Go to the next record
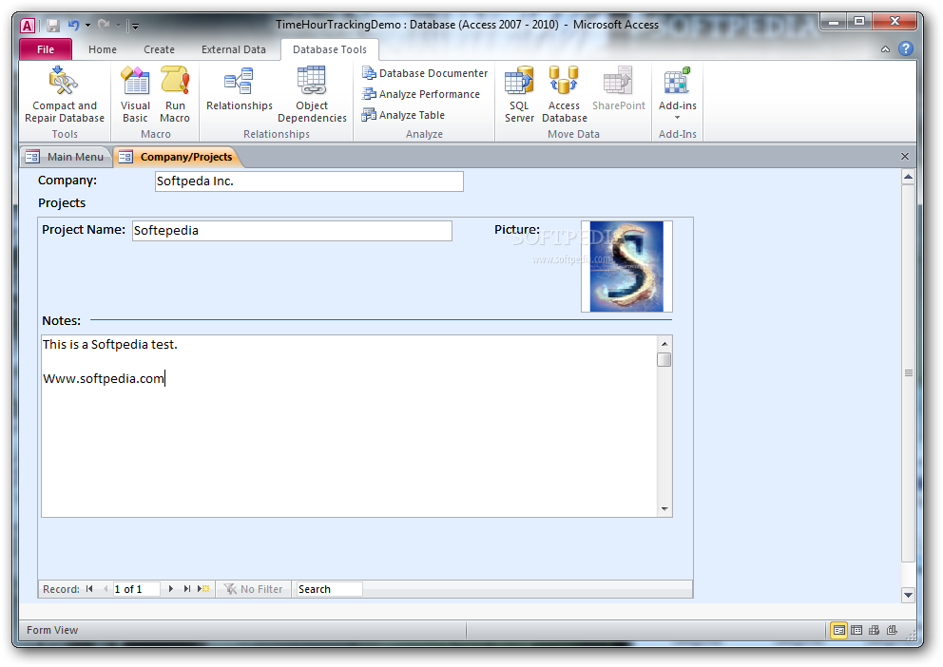Screen dimensions: 943x667 171,589
